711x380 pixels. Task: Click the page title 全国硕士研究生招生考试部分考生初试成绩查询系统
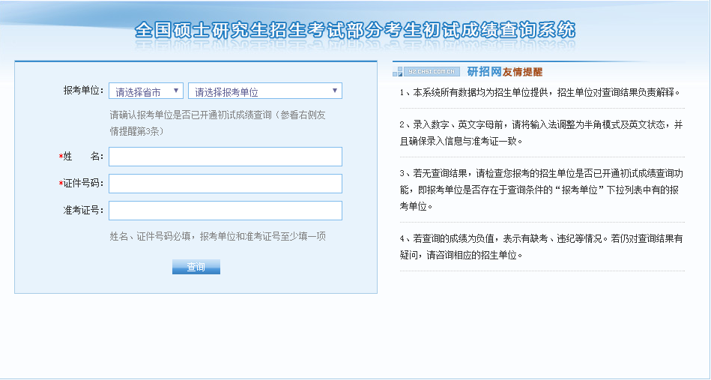(355, 31)
